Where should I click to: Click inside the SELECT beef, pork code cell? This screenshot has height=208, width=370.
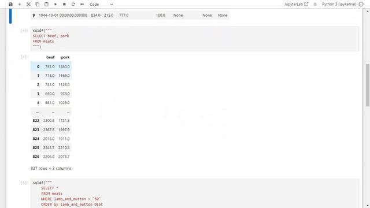pos(195,39)
